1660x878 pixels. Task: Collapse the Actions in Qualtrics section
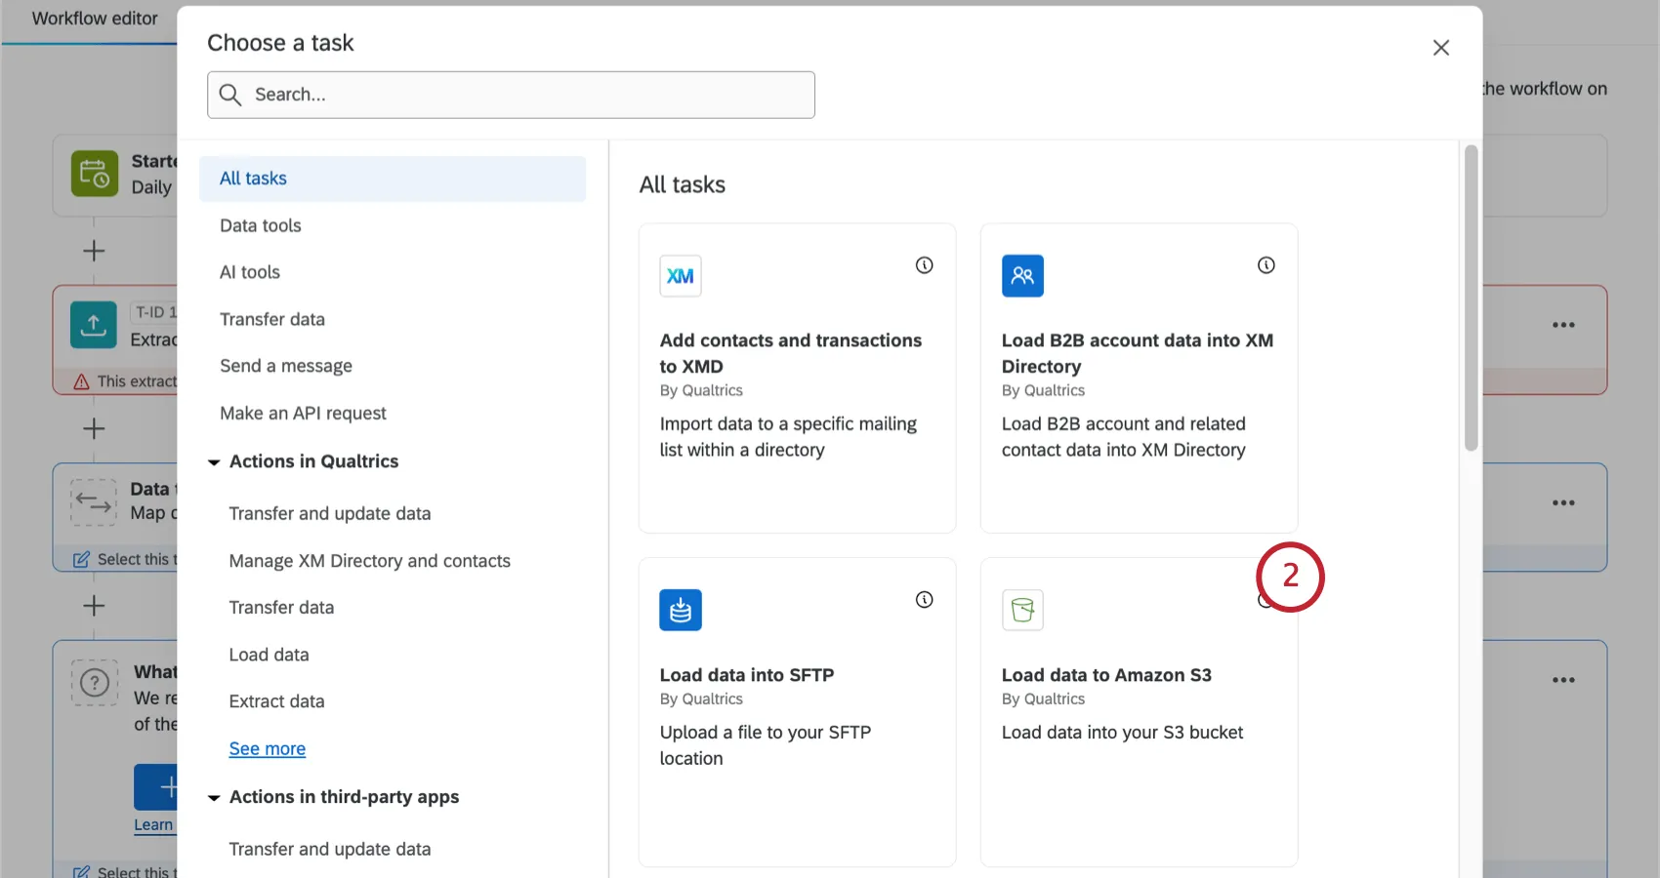[x=215, y=461]
